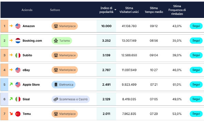Click unique visitors value 8.419.035
Viewport: 204px width, 122px height.
pyautogui.click(x=129, y=99)
